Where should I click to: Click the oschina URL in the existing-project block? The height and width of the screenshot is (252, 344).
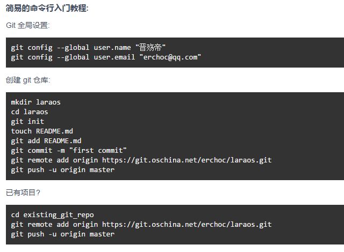pos(187,225)
